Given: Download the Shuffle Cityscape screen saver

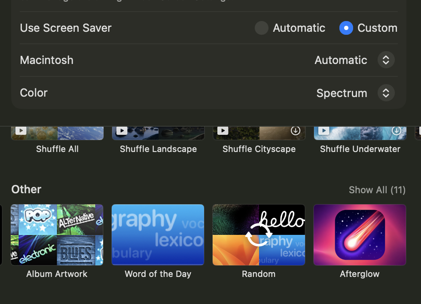Looking at the screenshot, I should [296, 131].
